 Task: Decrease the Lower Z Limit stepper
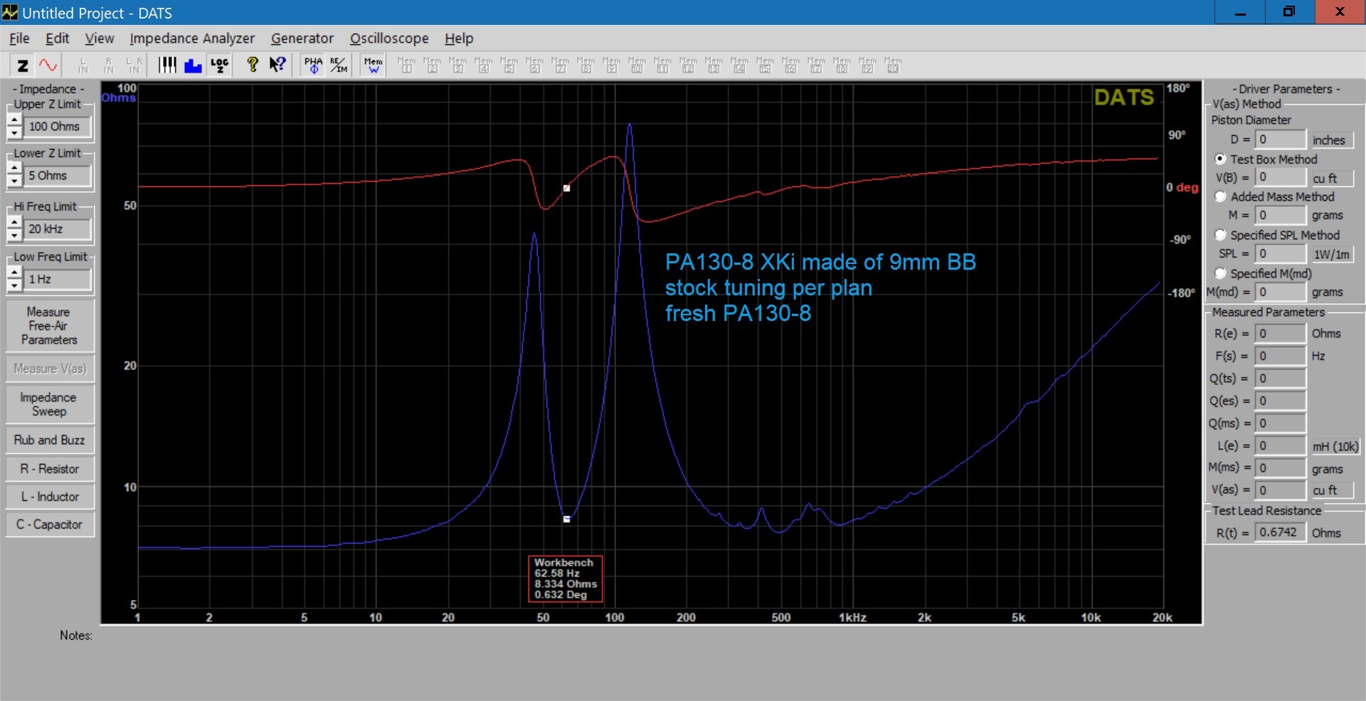tap(14, 182)
